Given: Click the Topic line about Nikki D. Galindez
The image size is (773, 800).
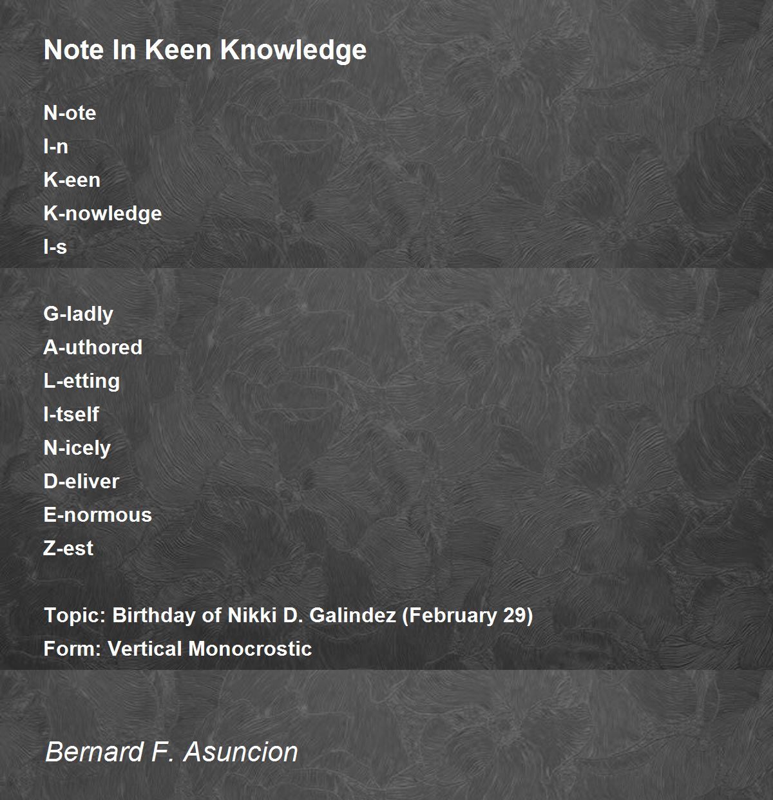Looking at the screenshot, I should (288, 615).
